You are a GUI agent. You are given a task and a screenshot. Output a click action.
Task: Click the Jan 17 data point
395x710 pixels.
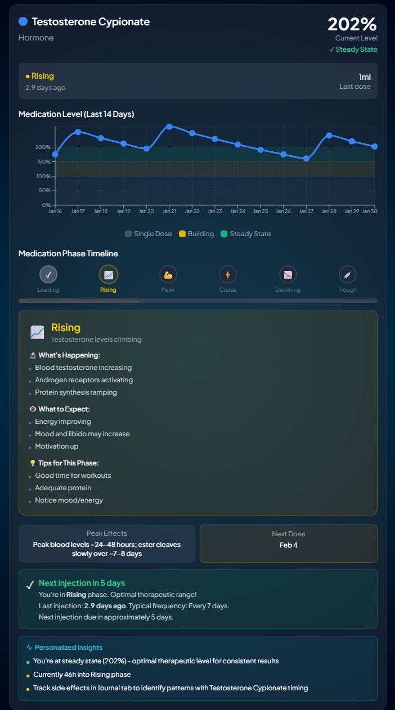click(x=78, y=132)
